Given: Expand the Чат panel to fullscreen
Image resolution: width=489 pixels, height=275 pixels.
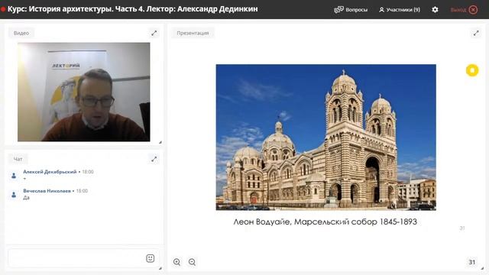Looking at the screenshot, I should click(154, 159).
